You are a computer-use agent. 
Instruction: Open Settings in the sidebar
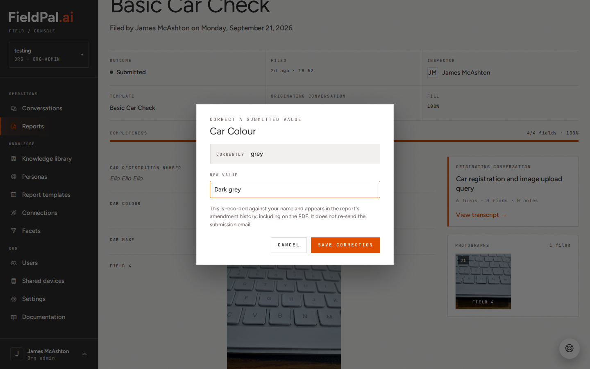pos(49,299)
